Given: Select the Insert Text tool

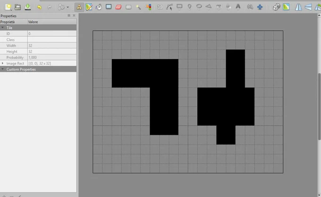Looking at the screenshot, I should 238,7.
